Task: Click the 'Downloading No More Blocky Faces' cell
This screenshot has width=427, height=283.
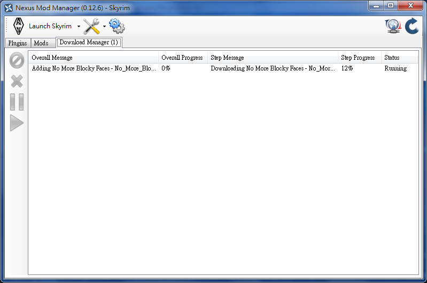Action: pos(273,68)
